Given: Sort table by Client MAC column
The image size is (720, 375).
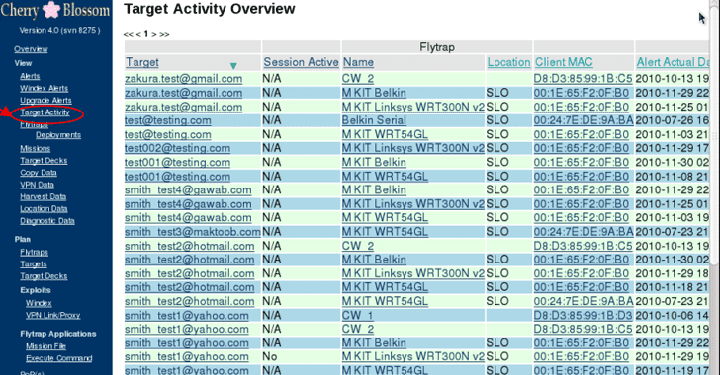Looking at the screenshot, I should [564, 62].
